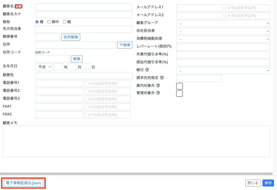Expand the 顧客グループ dropdown
277x190 pixels.
pos(223,24)
